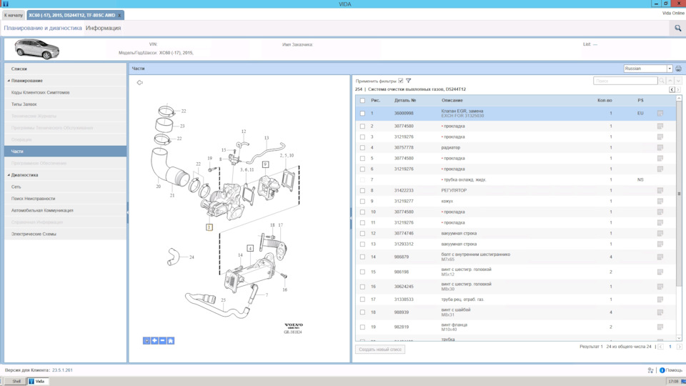Zoom out the diagram with minus button
This screenshot has width=686, height=386.
click(x=162, y=341)
